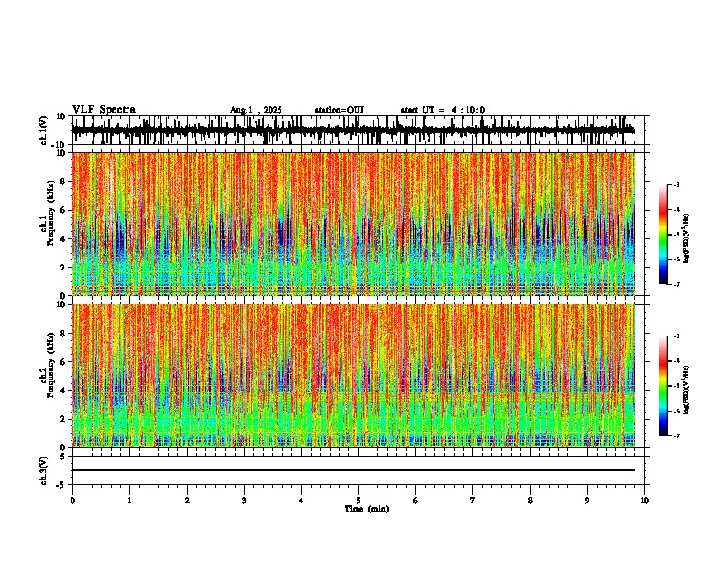Click the time axis tick label '2'
Image resolution: width=726 pixels, height=561 pixels.
(x=187, y=500)
